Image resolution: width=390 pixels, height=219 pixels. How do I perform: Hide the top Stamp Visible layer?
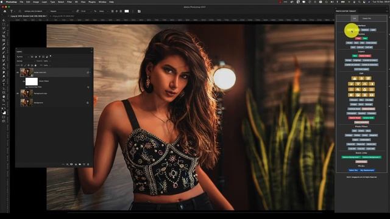pyautogui.click(x=18, y=72)
